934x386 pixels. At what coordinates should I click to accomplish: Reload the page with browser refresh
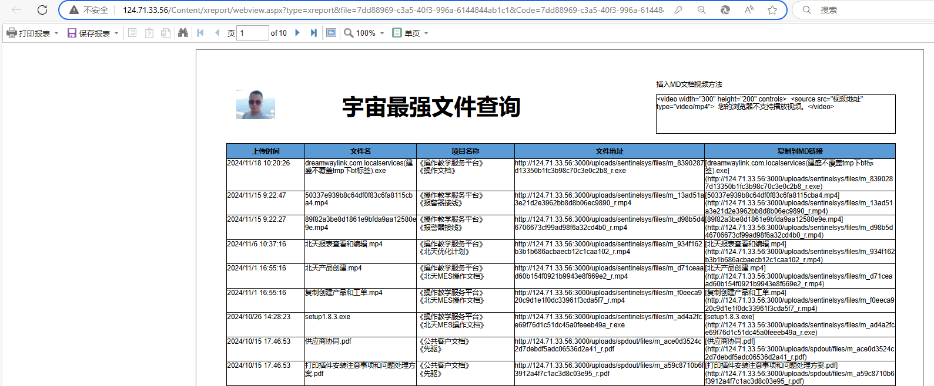click(42, 10)
